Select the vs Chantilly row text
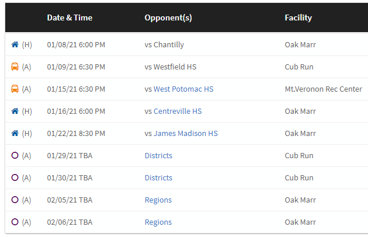Screen dimensions: 368x237 [164, 44]
